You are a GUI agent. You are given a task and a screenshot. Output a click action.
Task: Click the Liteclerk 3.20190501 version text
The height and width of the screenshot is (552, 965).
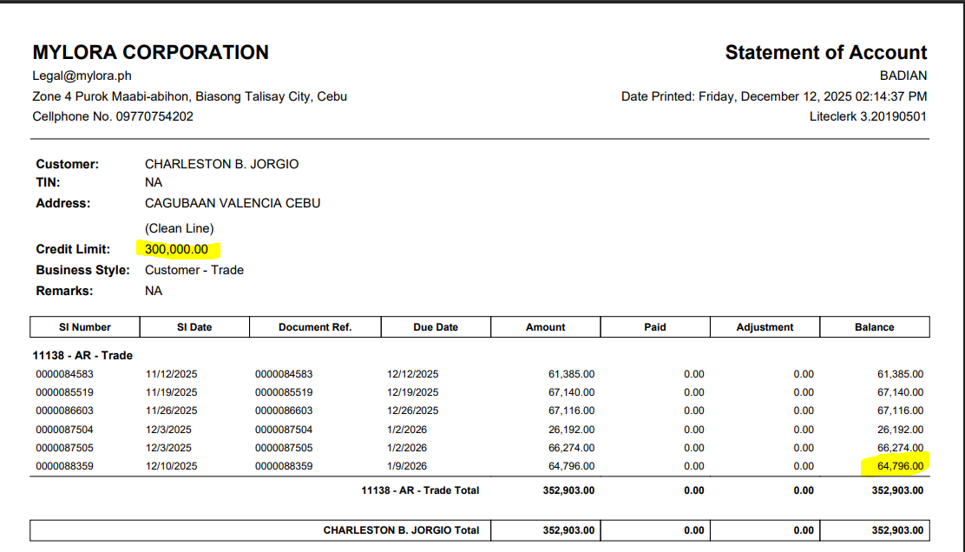tap(868, 116)
